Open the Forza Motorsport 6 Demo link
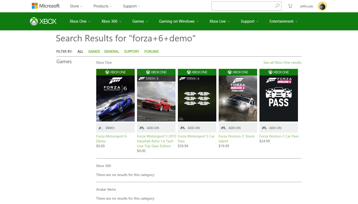This screenshot has width=358, height=204. click(x=111, y=139)
